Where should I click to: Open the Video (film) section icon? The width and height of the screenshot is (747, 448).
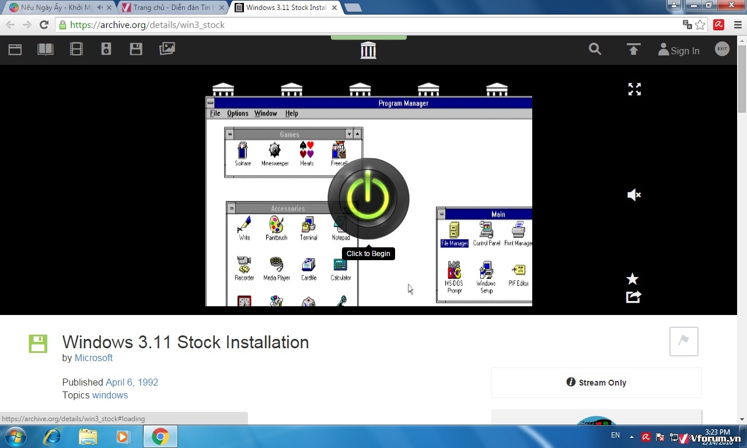point(76,50)
